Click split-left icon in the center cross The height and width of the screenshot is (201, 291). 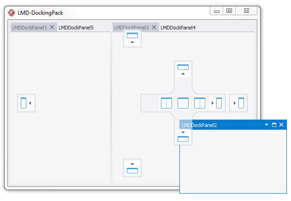pyautogui.click(x=166, y=103)
